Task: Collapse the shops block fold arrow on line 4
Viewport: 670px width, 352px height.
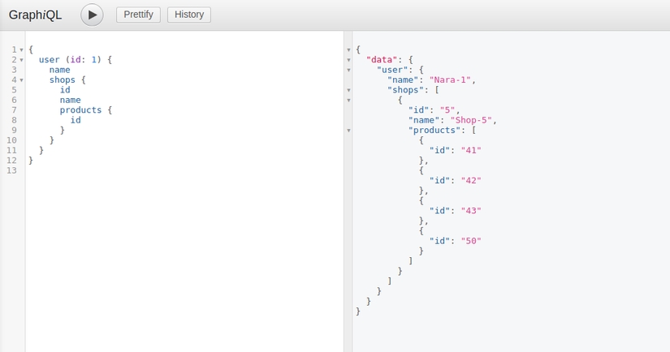Action: pyautogui.click(x=21, y=80)
